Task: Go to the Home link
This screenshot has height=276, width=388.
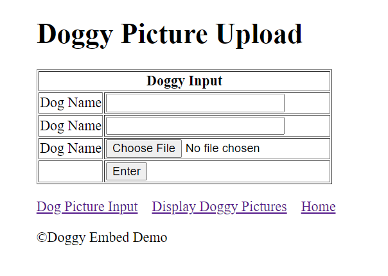Action: pos(318,207)
